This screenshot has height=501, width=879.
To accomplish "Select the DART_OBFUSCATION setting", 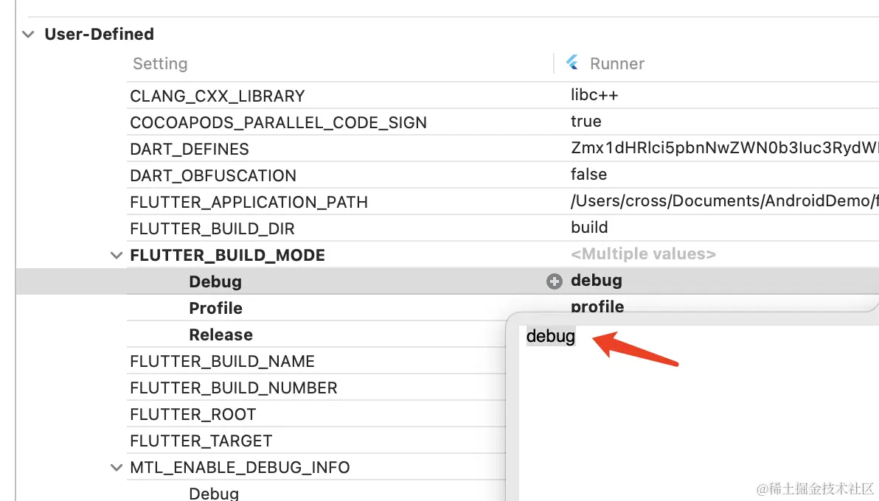I will coord(213,175).
